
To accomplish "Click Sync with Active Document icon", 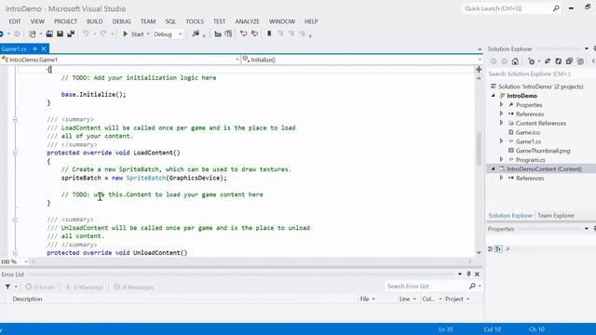I will pos(548,61).
